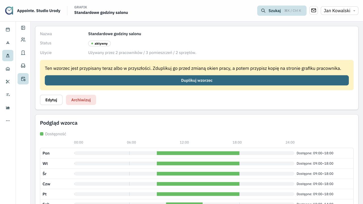Open the employees group icon
This screenshot has height=204, width=363.
click(23, 40)
